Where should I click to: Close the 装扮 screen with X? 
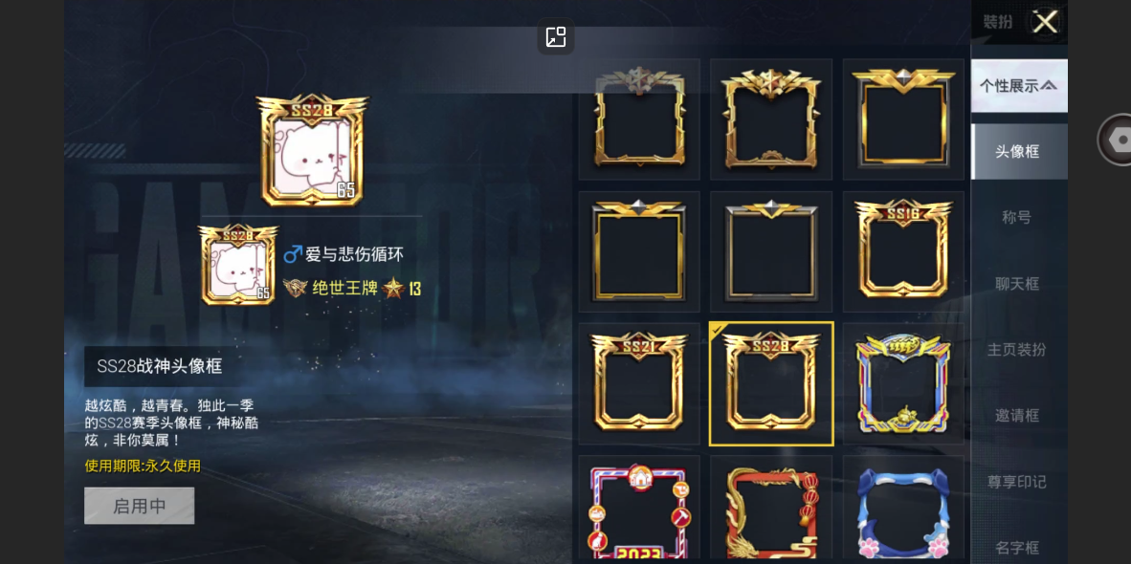(x=1045, y=22)
